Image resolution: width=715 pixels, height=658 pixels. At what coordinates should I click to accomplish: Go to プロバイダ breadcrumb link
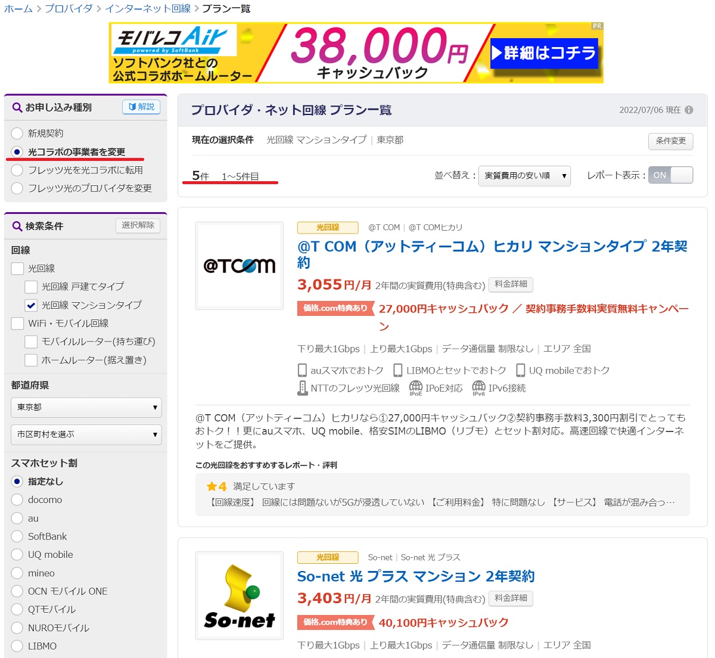click(69, 8)
